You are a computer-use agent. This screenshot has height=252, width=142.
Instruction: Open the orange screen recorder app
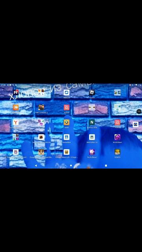click(16, 107)
